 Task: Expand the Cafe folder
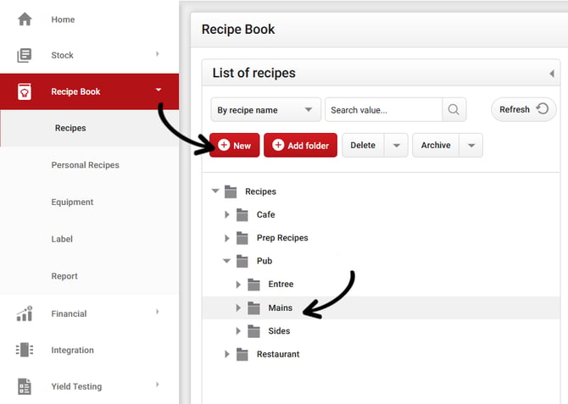click(227, 215)
